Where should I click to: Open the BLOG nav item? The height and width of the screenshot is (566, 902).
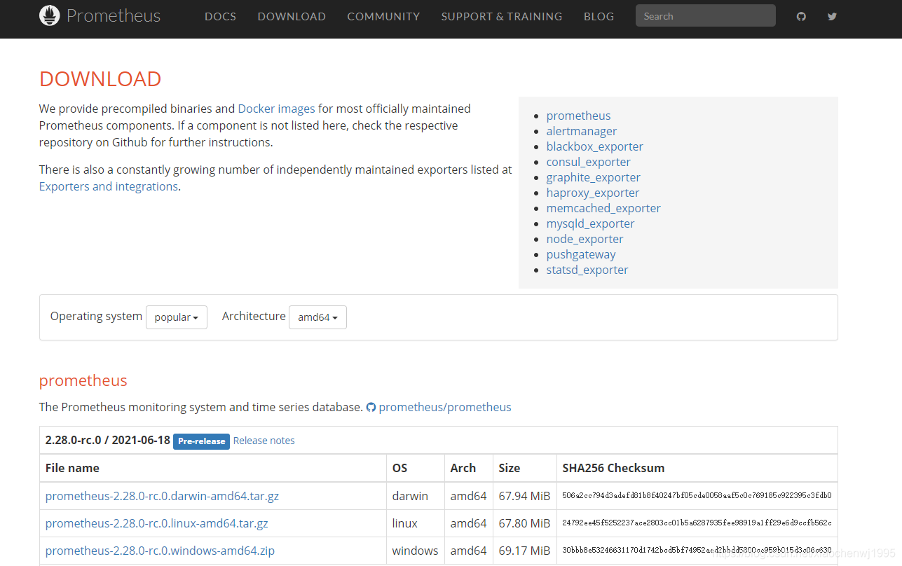point(599,16)
